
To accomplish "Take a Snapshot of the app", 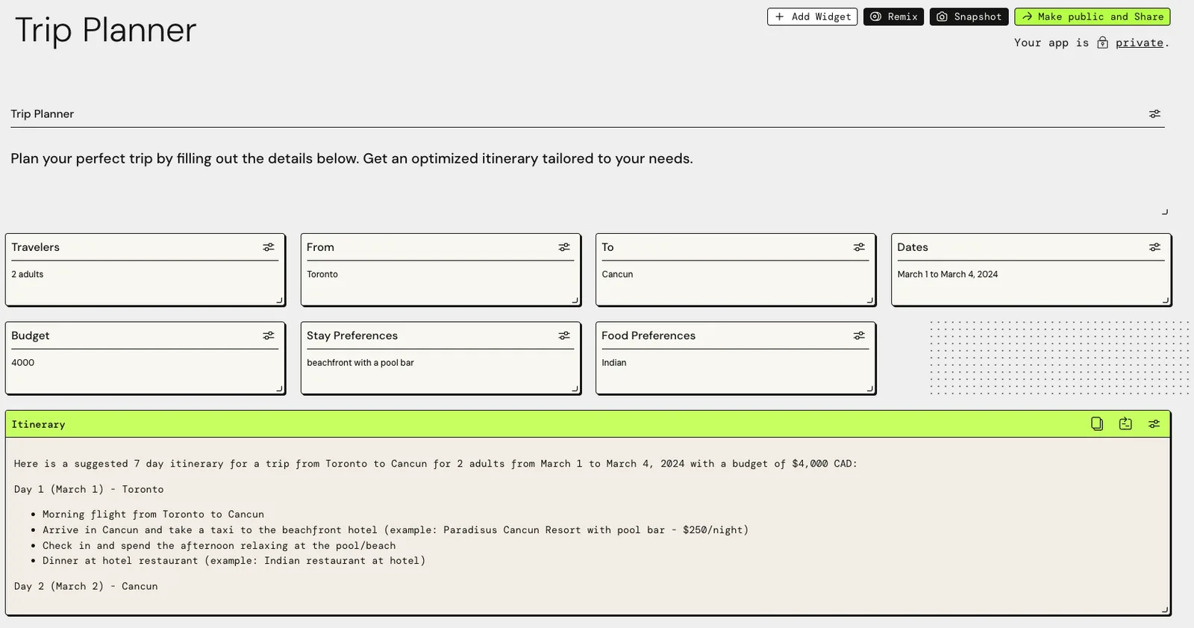I will 969,16.
